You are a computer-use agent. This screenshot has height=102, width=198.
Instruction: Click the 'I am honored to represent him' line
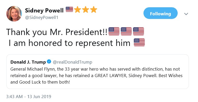click(69, 43)
